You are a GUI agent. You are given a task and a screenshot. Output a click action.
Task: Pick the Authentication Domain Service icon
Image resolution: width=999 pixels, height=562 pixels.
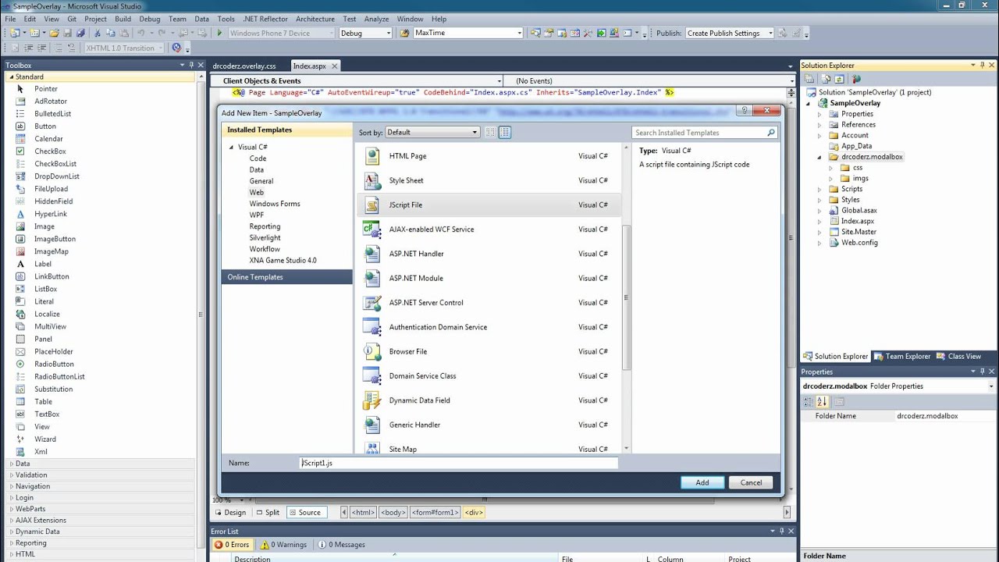[372, 327]
